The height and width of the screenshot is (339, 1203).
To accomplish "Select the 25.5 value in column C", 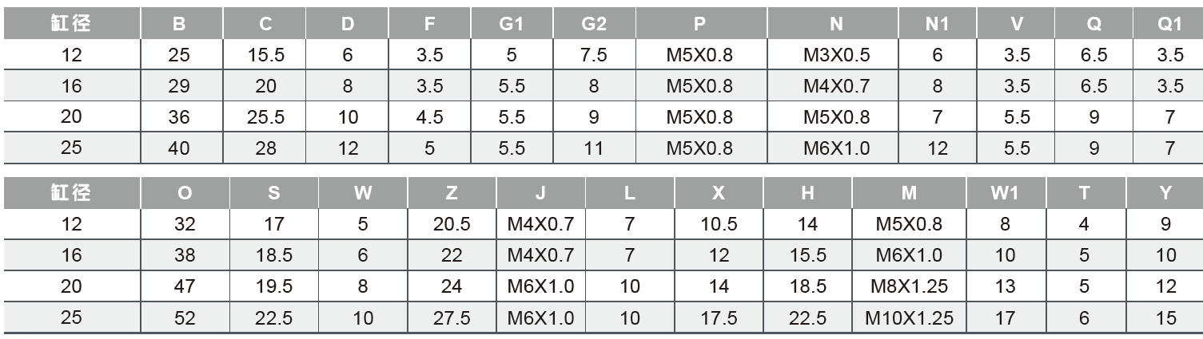I will click(266, 117).
